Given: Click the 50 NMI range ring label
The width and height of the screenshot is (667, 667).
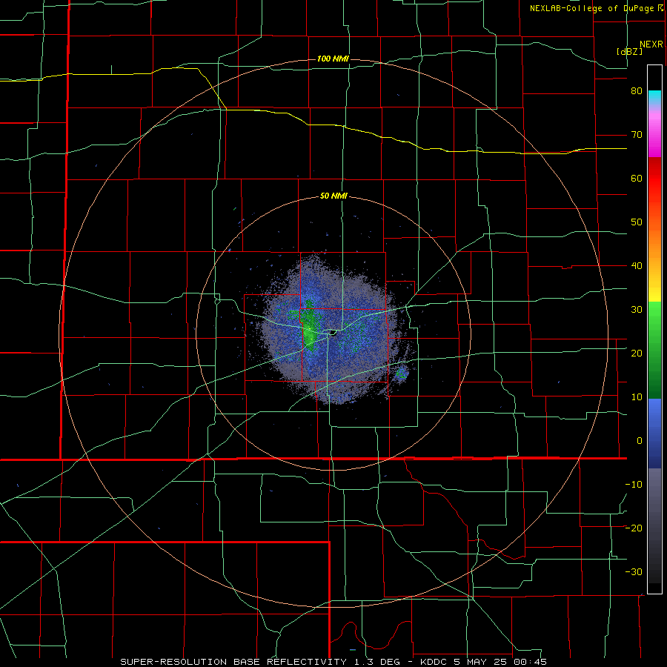Looking at the screenshot, I should (333, 196).
